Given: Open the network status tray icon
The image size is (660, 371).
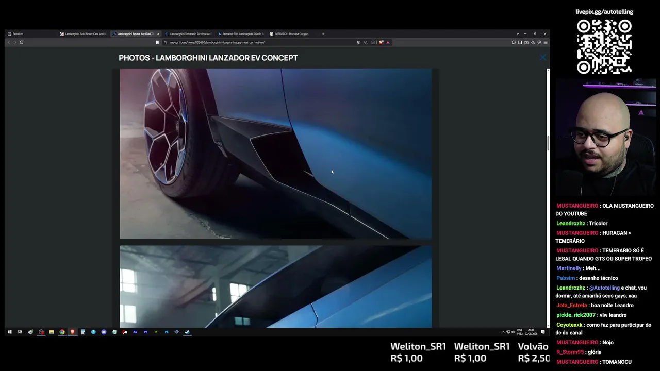Looking at the screenshot, I should click(x=508, y=332).
